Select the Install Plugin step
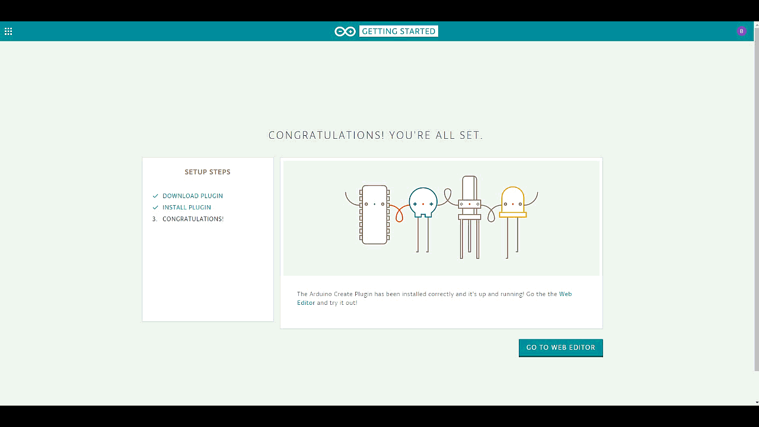759x427 pixels. pos(187,208)
